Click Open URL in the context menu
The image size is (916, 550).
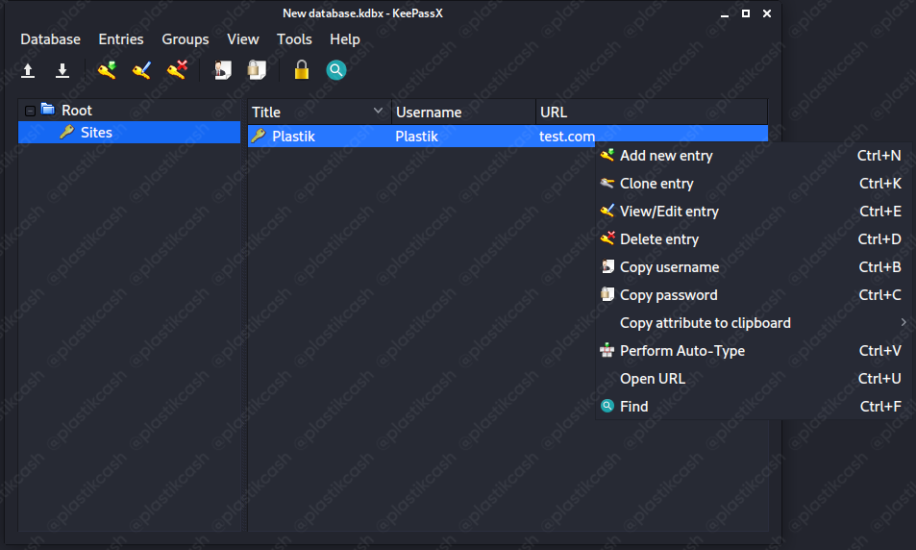click(653, 379)
